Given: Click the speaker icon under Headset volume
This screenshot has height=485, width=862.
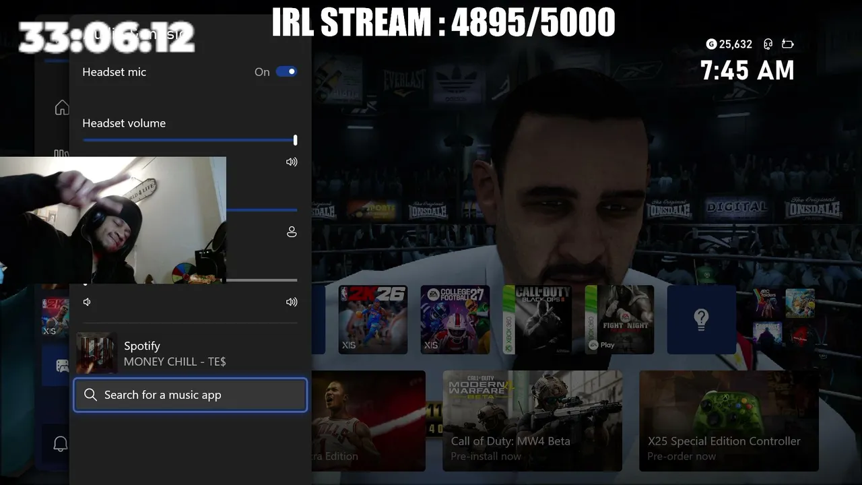Looking at the screenshot, I should (x=292, y=162).
